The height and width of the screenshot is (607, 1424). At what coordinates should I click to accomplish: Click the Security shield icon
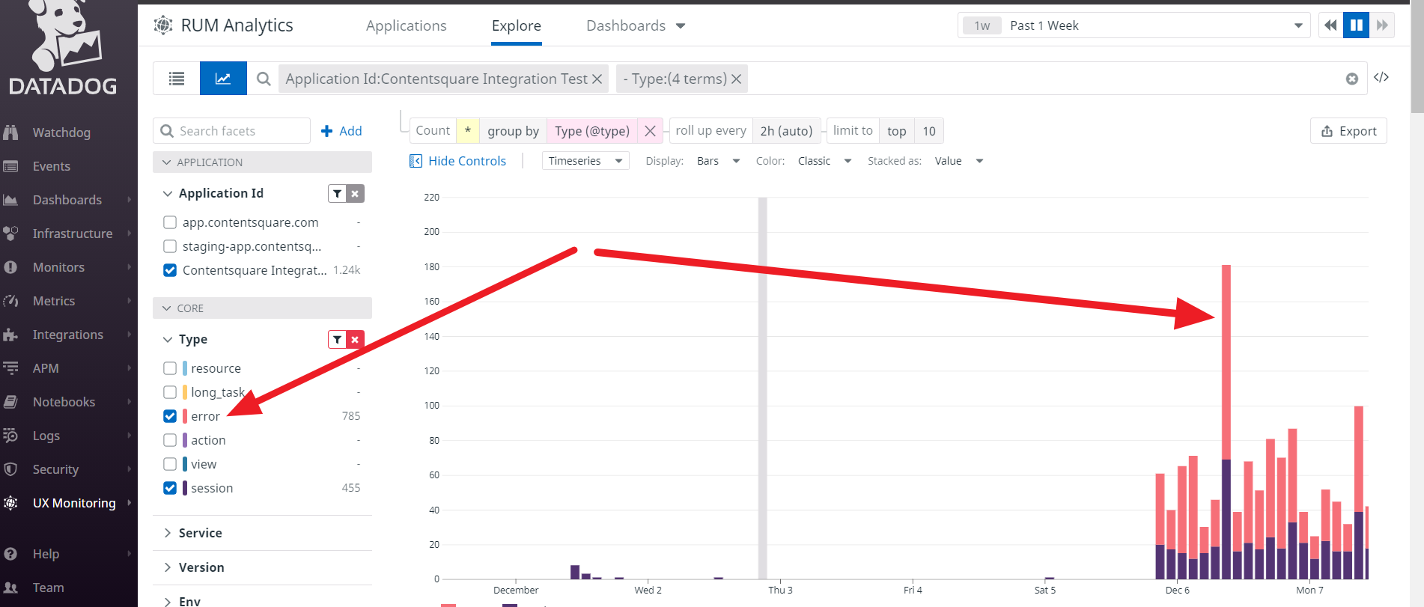click(10, 469)
